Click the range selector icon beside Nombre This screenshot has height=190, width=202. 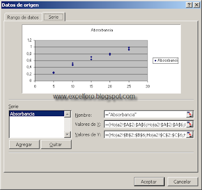pos(190,115)
